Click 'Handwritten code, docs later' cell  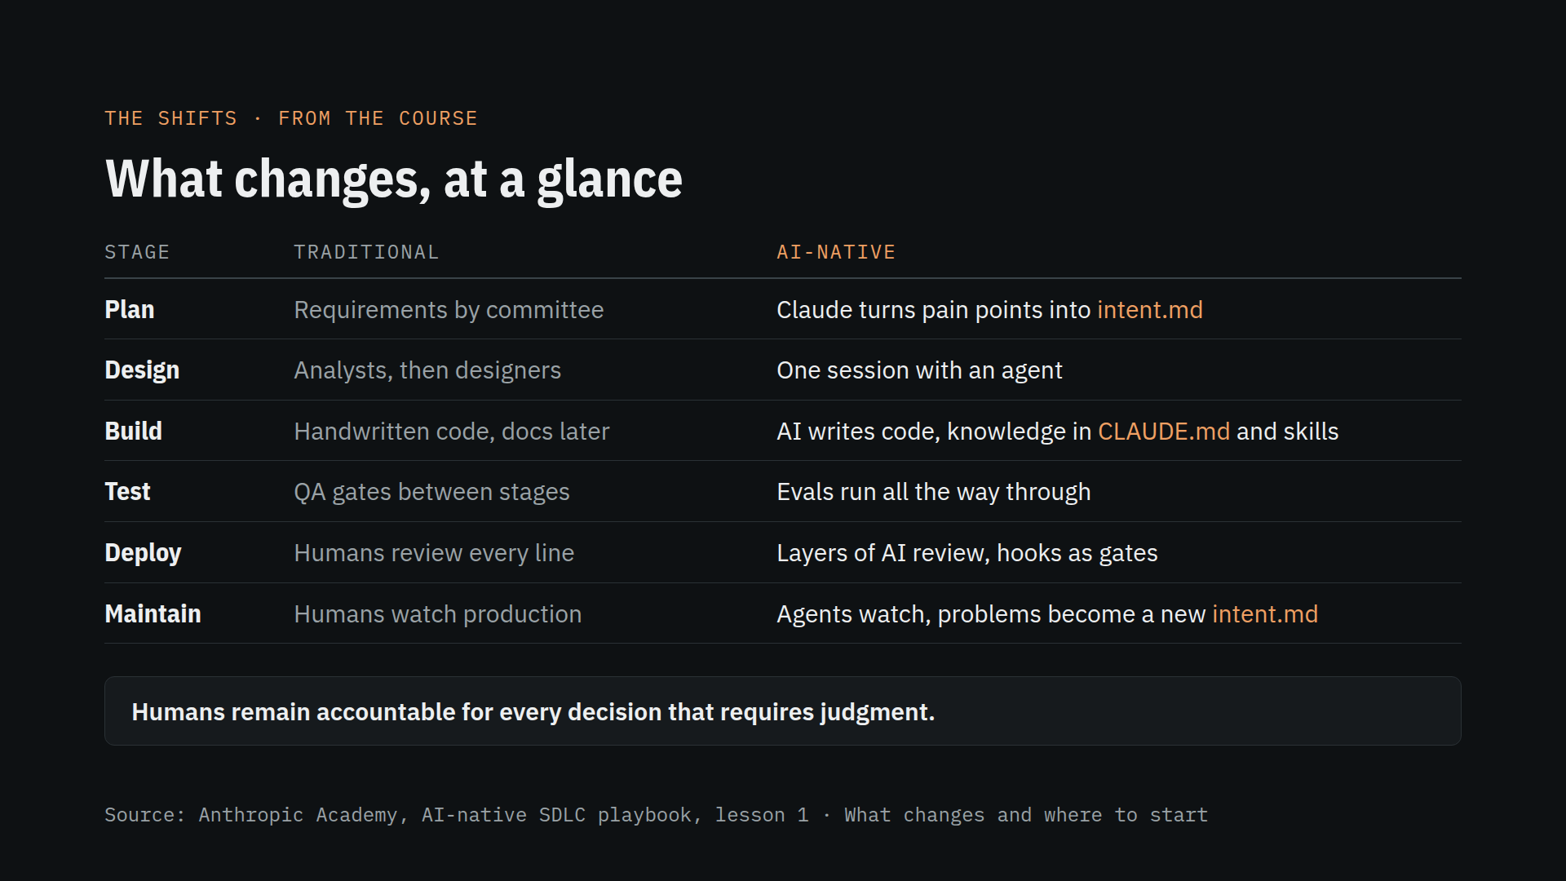pyautogui.click(x=451, y=432)
